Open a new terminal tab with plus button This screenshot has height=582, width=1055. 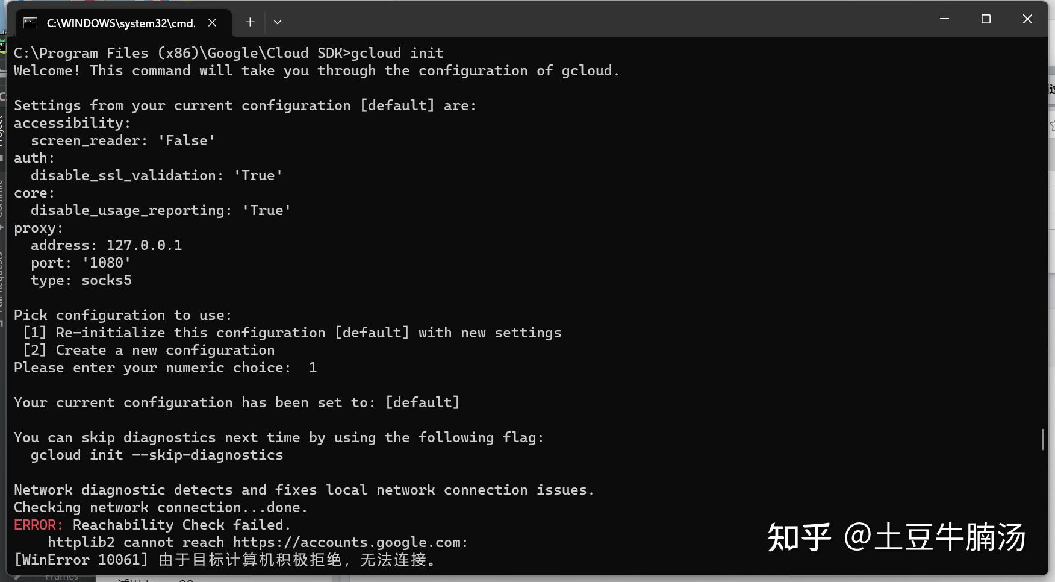click(250, 22)
